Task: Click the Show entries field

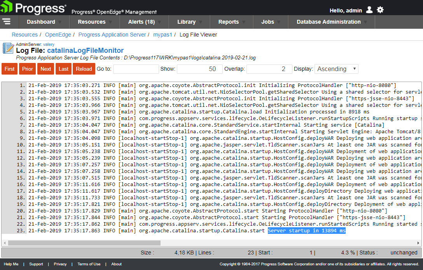Action: point(199,69)
